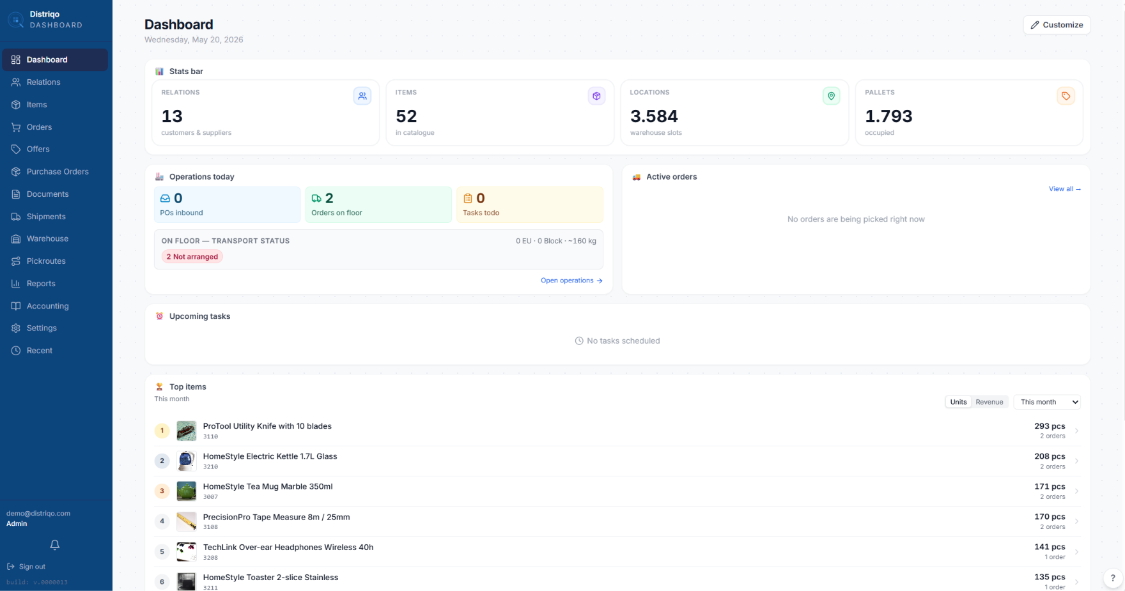Image resolution: width=1125 pixels, height=591 pixels.
Task: Open the Orders on floor tile
Action: point(378,205)
